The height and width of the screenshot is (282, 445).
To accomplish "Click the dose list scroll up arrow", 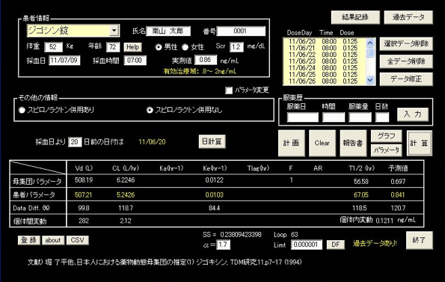I will click(x=370, y=43).
